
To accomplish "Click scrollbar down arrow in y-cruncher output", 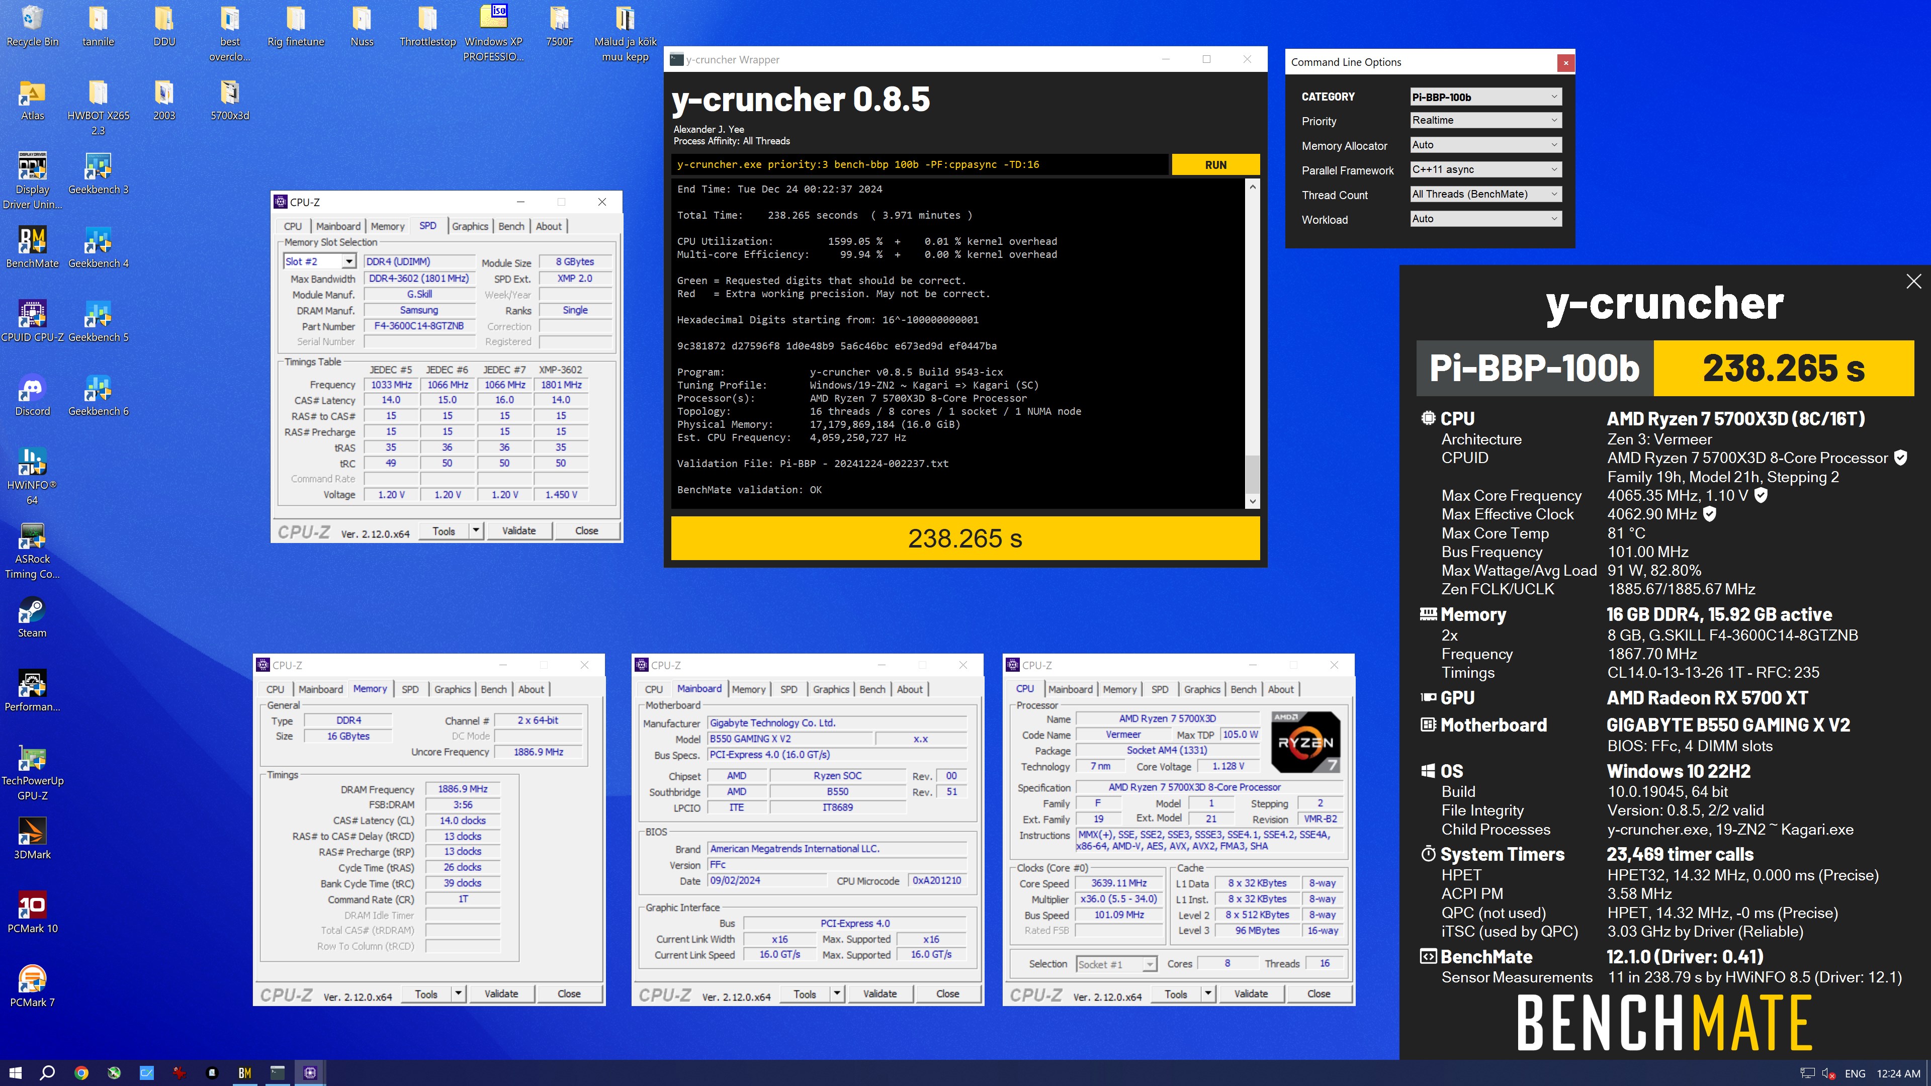I will coord(1253,501).
